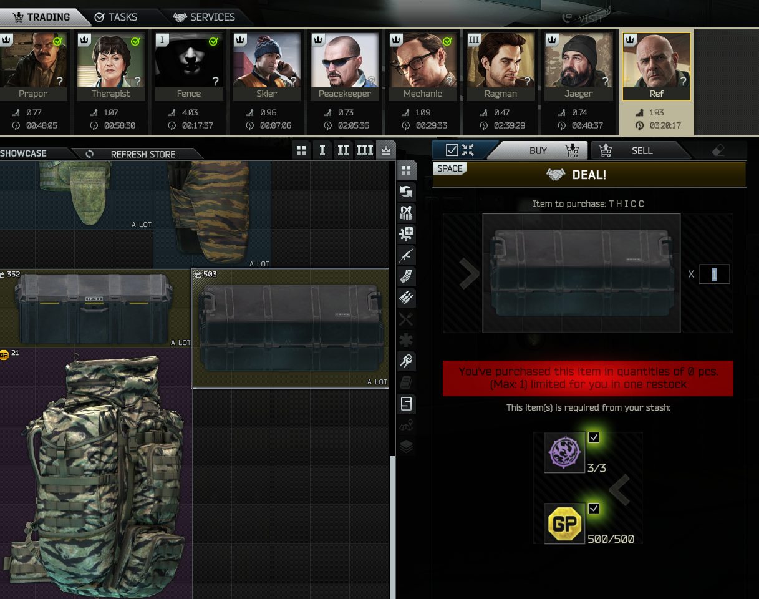Select the T H I C C case offer priced 352
The height and width of the screenshot is (599, 759).
(x=95, y=308)
